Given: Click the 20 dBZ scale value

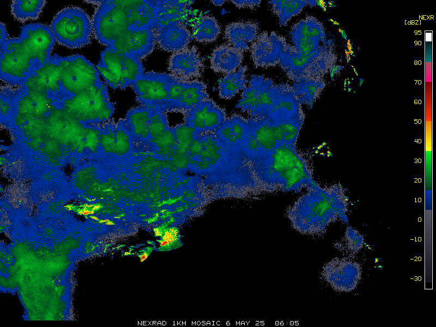Looking at the screenshot, I should pos(417,180).
